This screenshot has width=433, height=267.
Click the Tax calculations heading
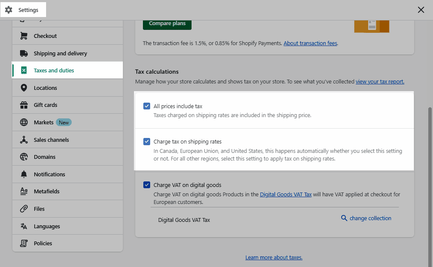(x=157, y=72)
